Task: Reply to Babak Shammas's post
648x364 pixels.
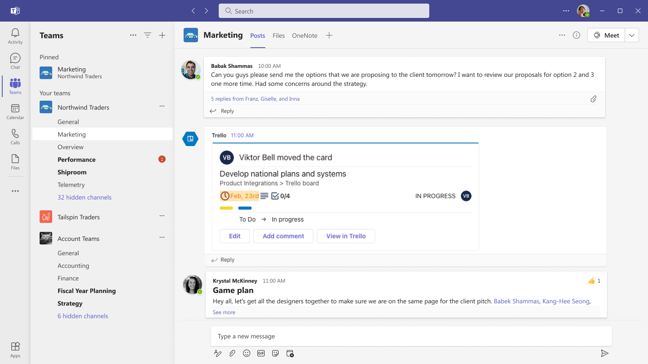Action: tap(222, 111)
